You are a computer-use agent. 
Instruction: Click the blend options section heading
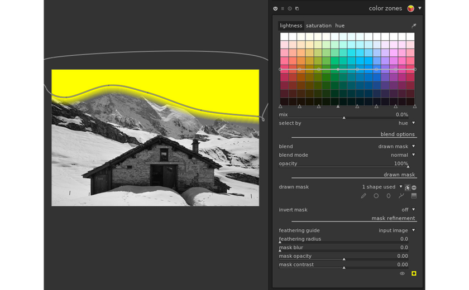click(397, 134)
